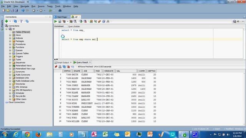This screenshot has height=138, width=246.
Task: Click the To Upper/Lower case icon
Action: [95, 21]
